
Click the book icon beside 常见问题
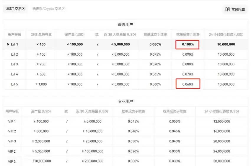[x=227, y=9]
